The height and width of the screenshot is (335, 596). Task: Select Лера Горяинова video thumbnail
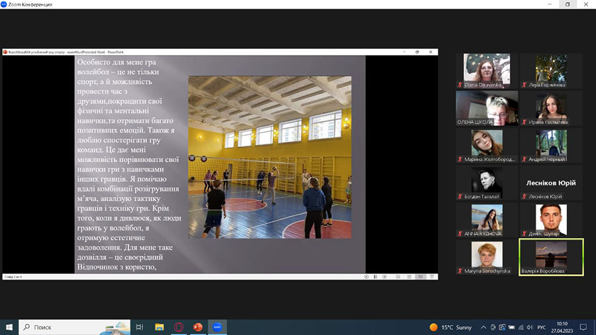coord(551,71)
